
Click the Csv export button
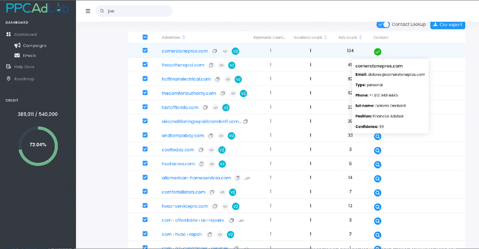coord(448,24)
